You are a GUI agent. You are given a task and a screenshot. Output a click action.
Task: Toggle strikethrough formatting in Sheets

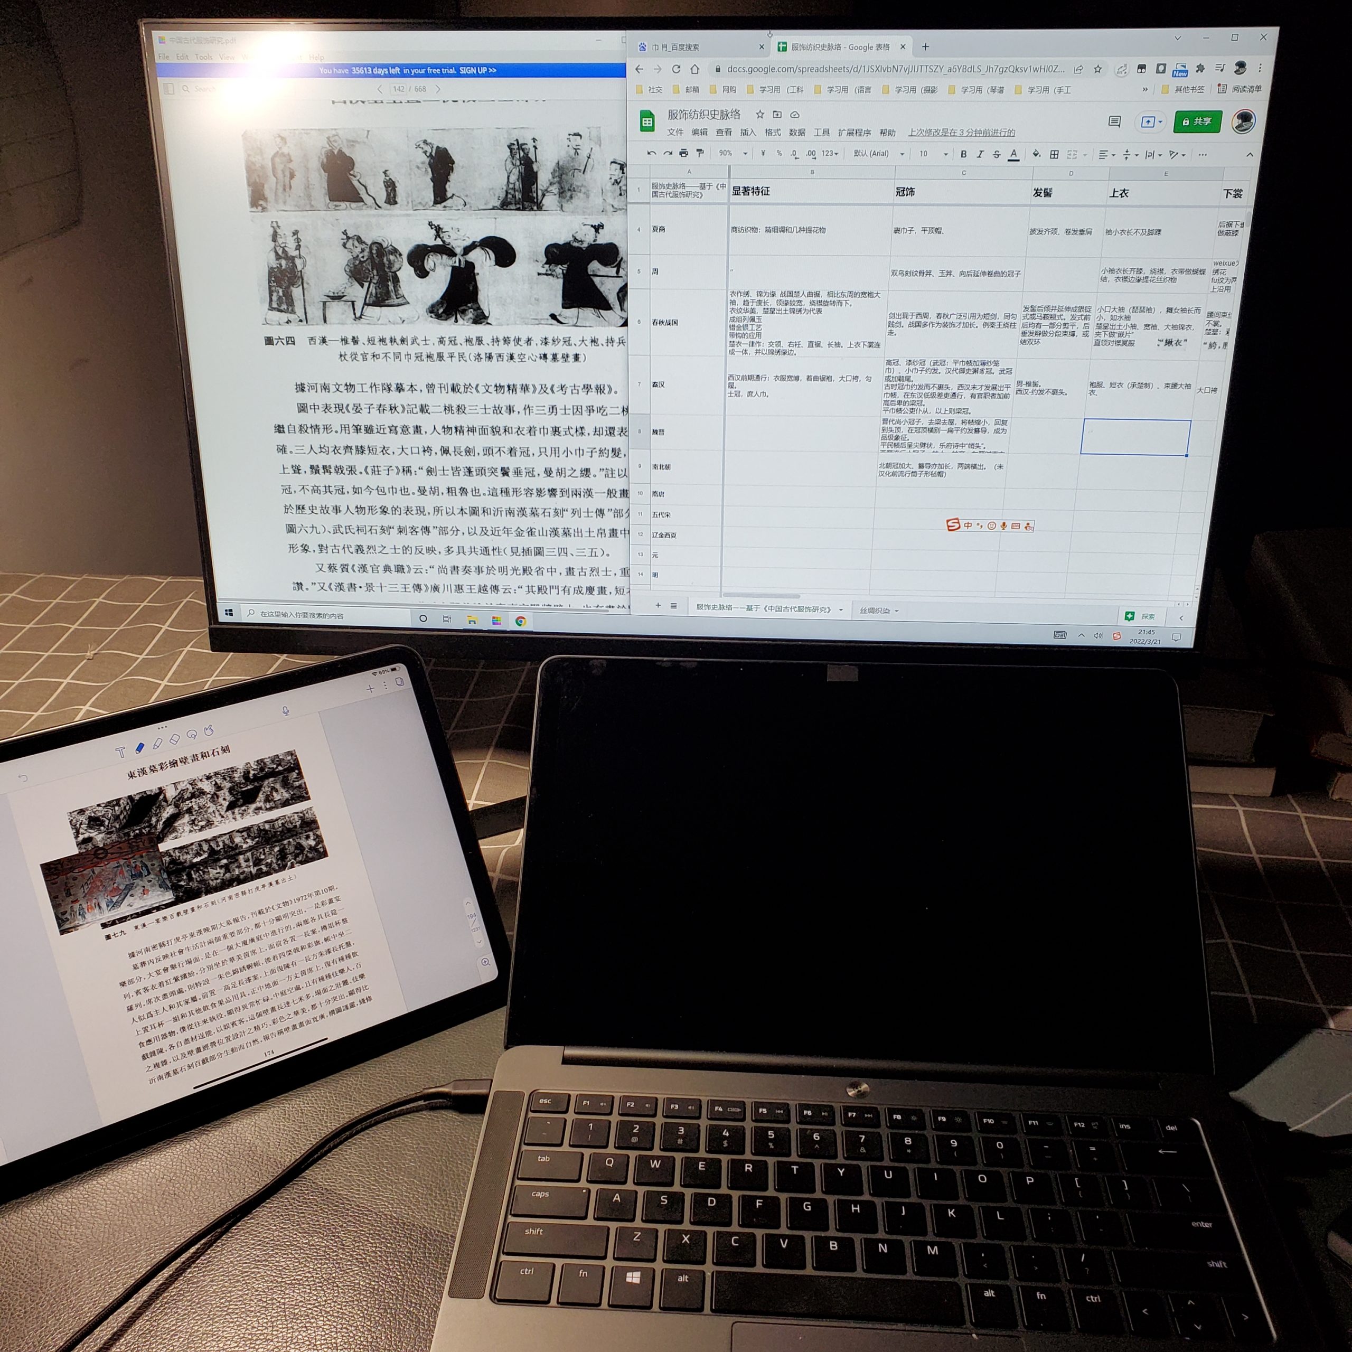point(997,154)
